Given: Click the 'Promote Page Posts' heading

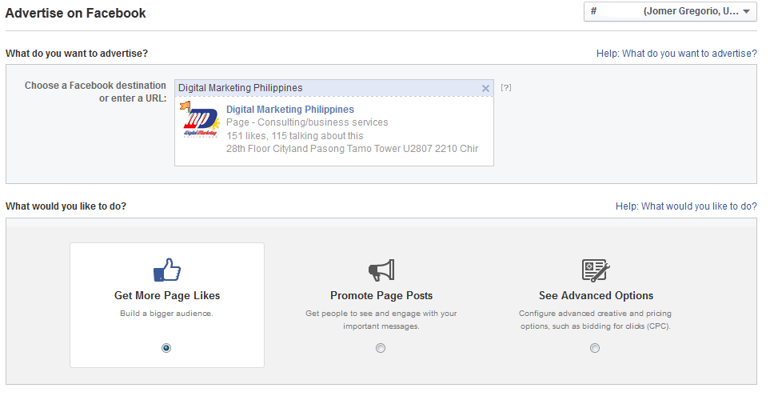Looking at the screenshot, I should tap(381, 295).
